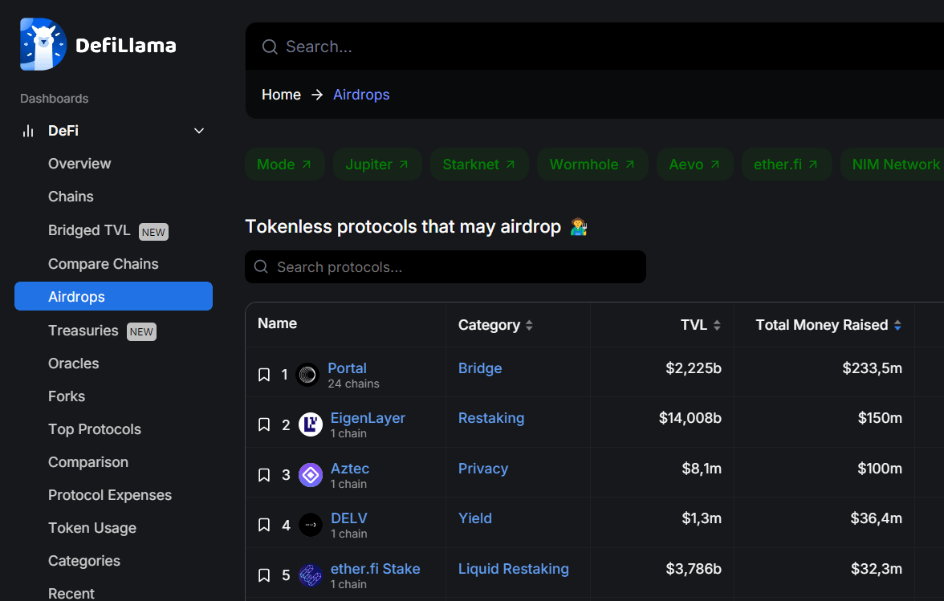Bookmark the Aztec protocol row

(x=263, y=475)
